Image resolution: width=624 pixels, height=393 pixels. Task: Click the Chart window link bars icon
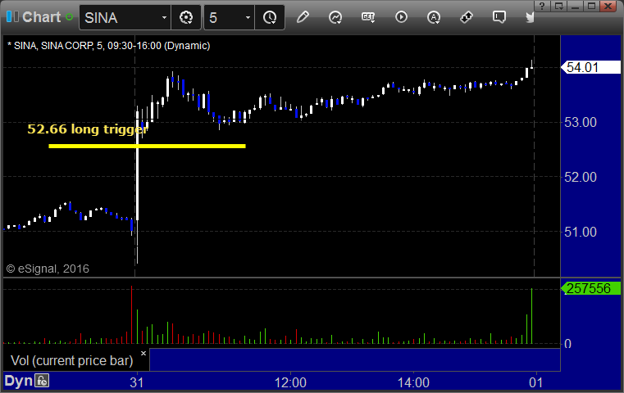point(12,16)
